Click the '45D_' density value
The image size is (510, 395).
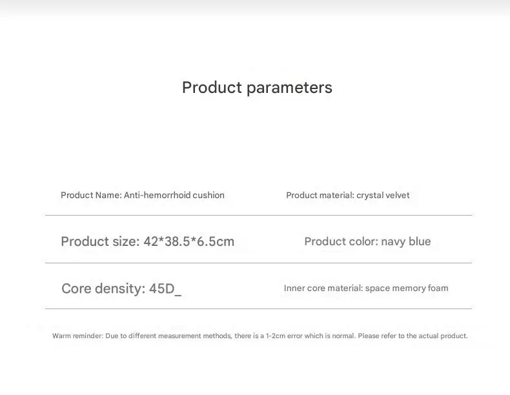[165, 289]
